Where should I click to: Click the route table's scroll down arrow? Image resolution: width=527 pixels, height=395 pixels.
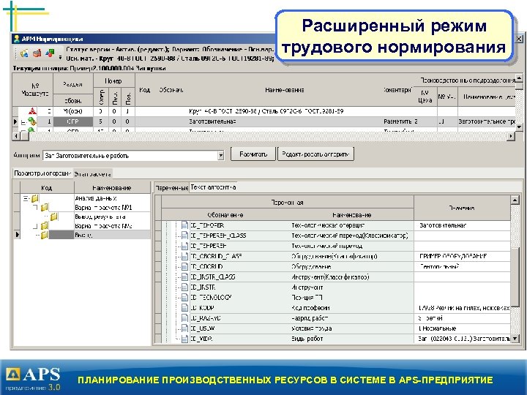pyautogui.click(x=519, y=127)
